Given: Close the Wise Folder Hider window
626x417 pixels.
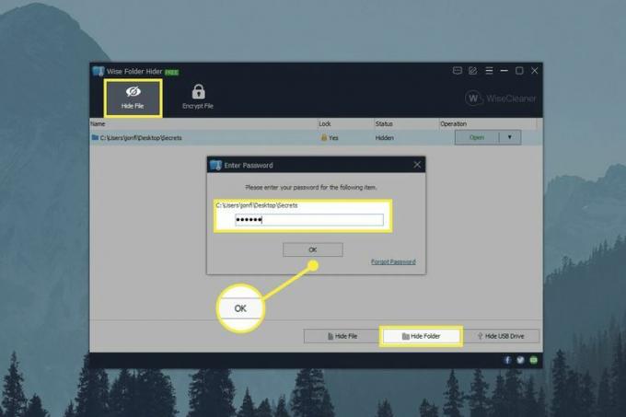Looking at the screenshot, I should 534,71.
